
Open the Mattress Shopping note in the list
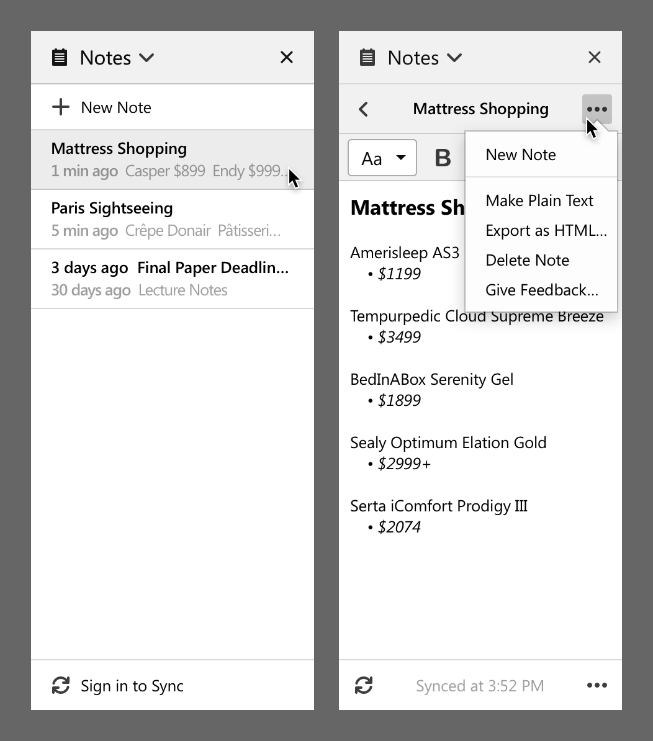[x=173, y=159]
